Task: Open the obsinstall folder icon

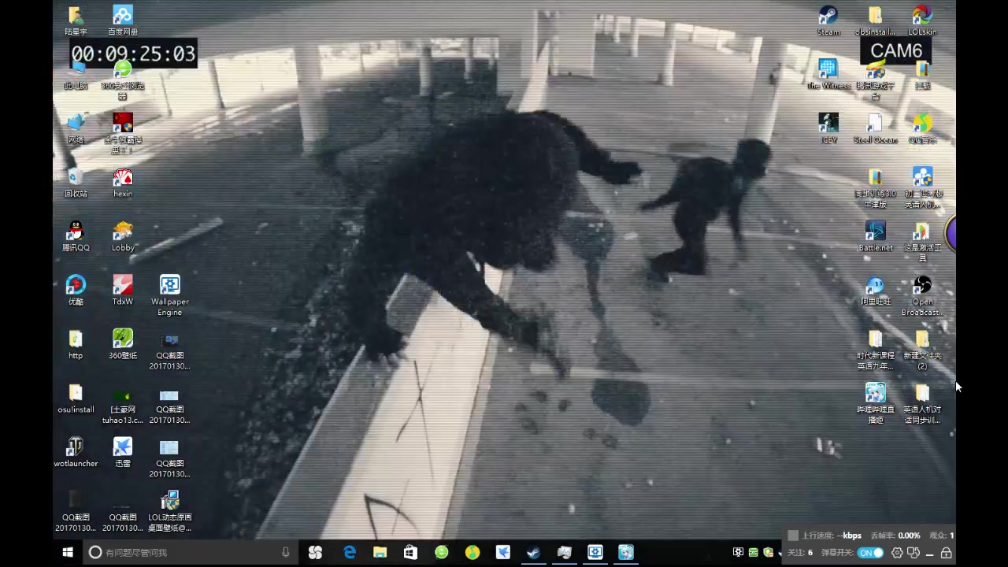Action: (x=875, y=21)
